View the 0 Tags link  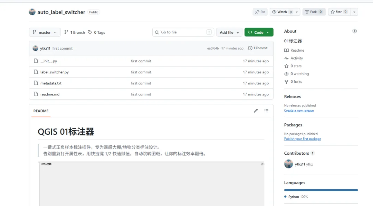point(96,32)
